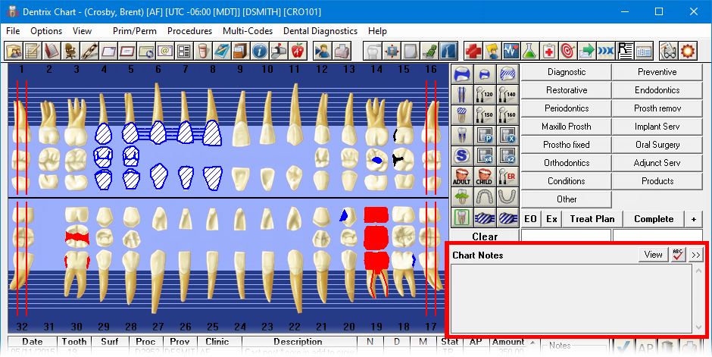This screenshot has width=712, height=357.
Task: Click the red bullseye target icon
Action: click(567, 51)
